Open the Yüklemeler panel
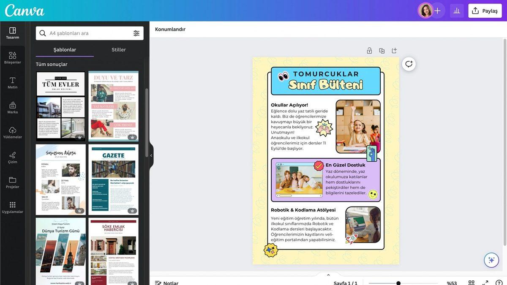This screenshot has width=507, height=285. point(12,130)
